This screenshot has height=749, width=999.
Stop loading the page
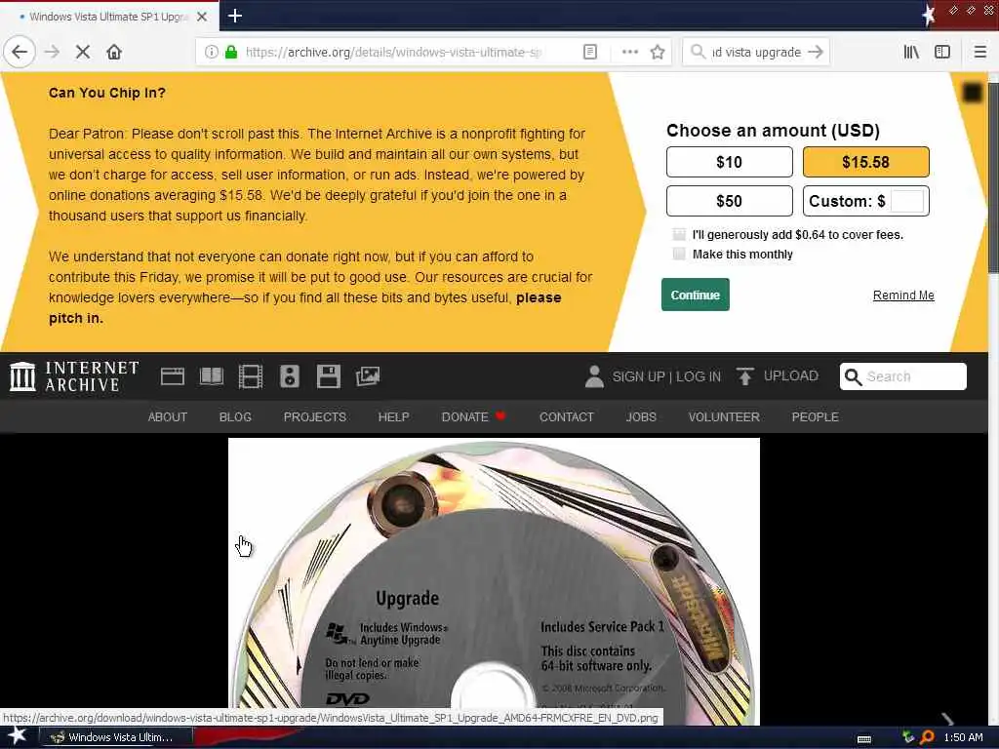(x=83, y=52)
